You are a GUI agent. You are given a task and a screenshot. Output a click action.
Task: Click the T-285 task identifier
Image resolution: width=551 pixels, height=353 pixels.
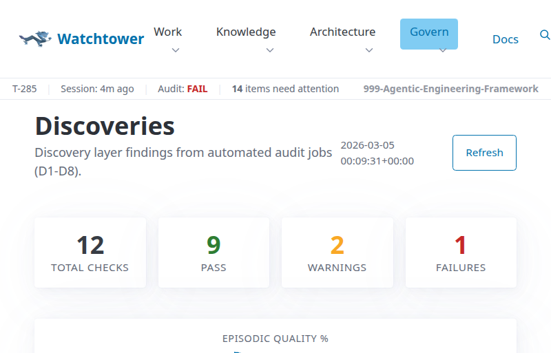[25, 89]
